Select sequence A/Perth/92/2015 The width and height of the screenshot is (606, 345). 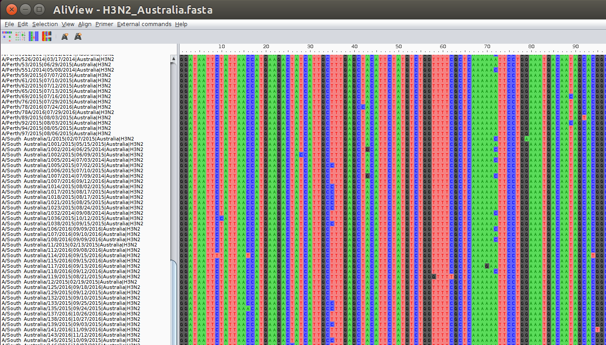(57, 123)
